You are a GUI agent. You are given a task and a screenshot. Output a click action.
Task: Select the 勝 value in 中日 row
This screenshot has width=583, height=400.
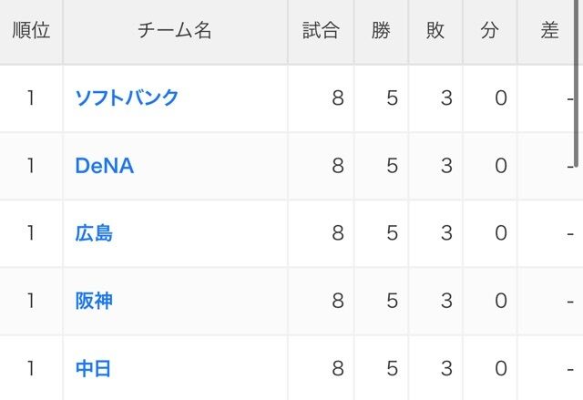(x=393, y=368)
